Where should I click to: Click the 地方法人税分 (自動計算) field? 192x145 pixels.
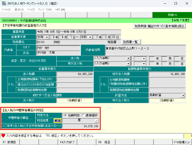click(x=167, y=100)
